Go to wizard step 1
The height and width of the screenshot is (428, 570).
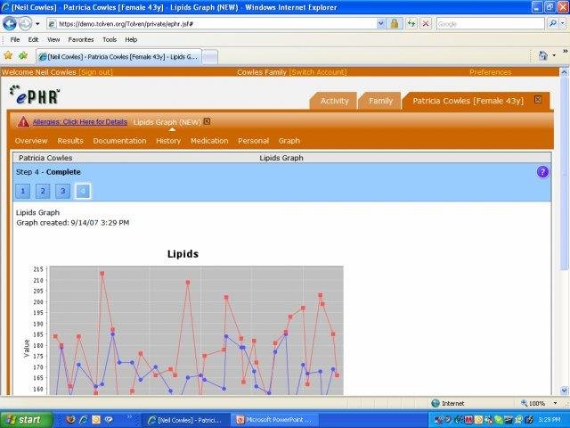23,191
